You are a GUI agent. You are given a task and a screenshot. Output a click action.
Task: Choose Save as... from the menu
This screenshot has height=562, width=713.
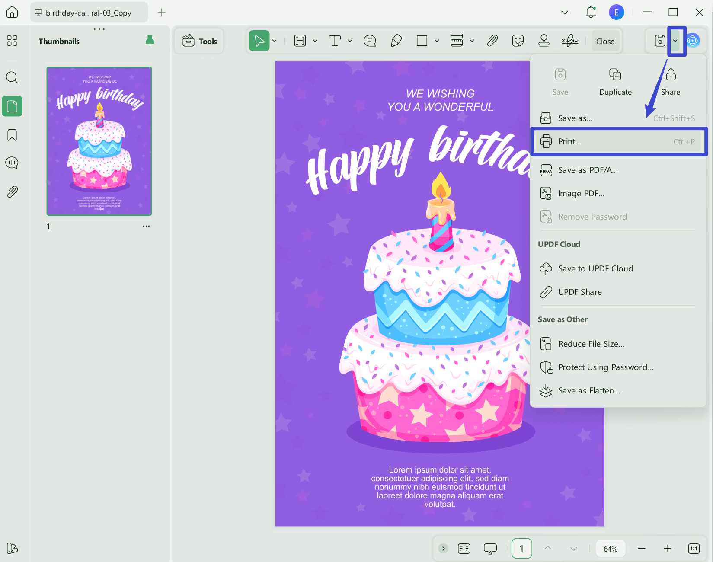(617, 118)
